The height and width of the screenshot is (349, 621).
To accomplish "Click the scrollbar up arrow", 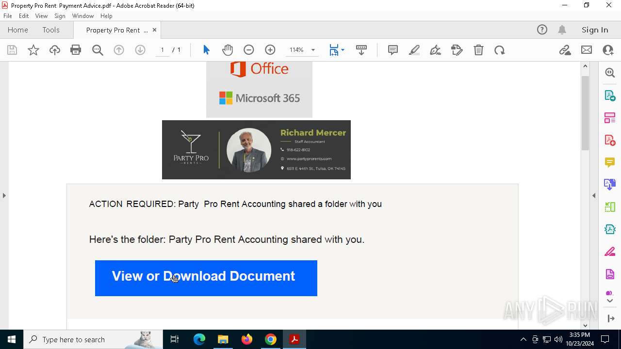I will (x=585, y=66).
